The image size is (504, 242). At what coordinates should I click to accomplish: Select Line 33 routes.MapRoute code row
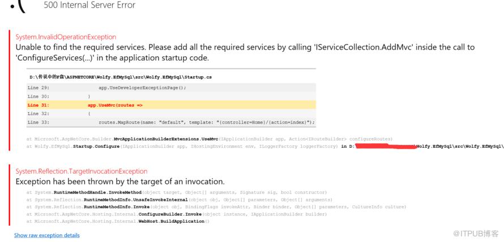pos(171,122)
